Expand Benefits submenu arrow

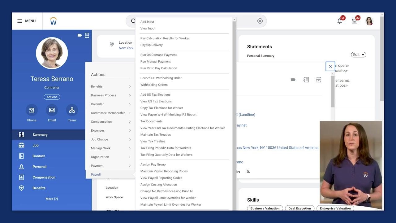(x=130, y=86)
